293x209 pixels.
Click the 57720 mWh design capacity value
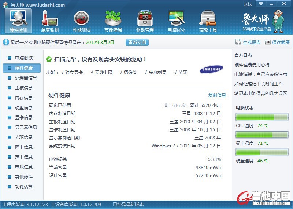pos(208,176)
